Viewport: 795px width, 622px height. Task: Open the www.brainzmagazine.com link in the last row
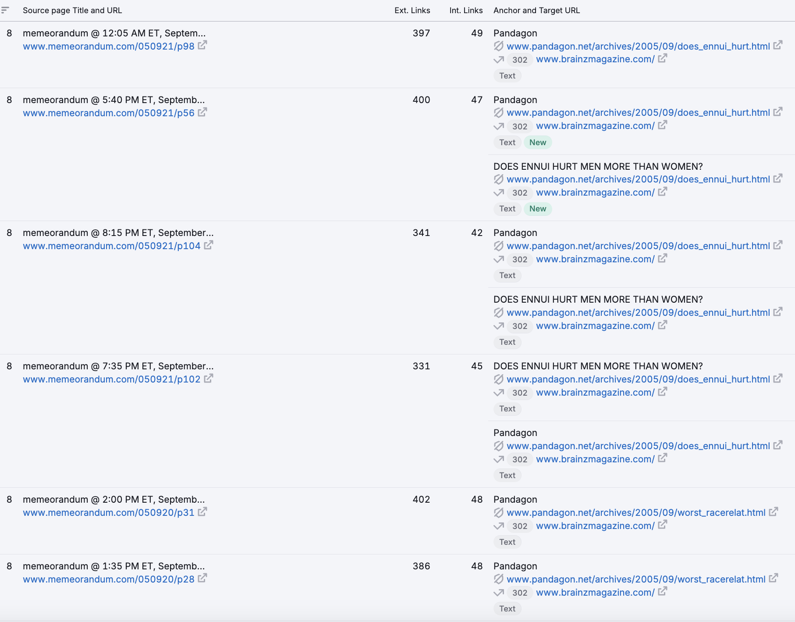pyautogui.click(x=595, y=592)
